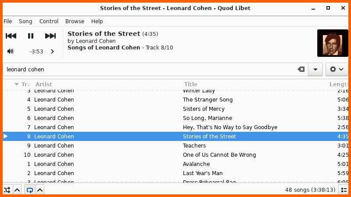
Task: Skip to the next track
Action: pos(50,36)
